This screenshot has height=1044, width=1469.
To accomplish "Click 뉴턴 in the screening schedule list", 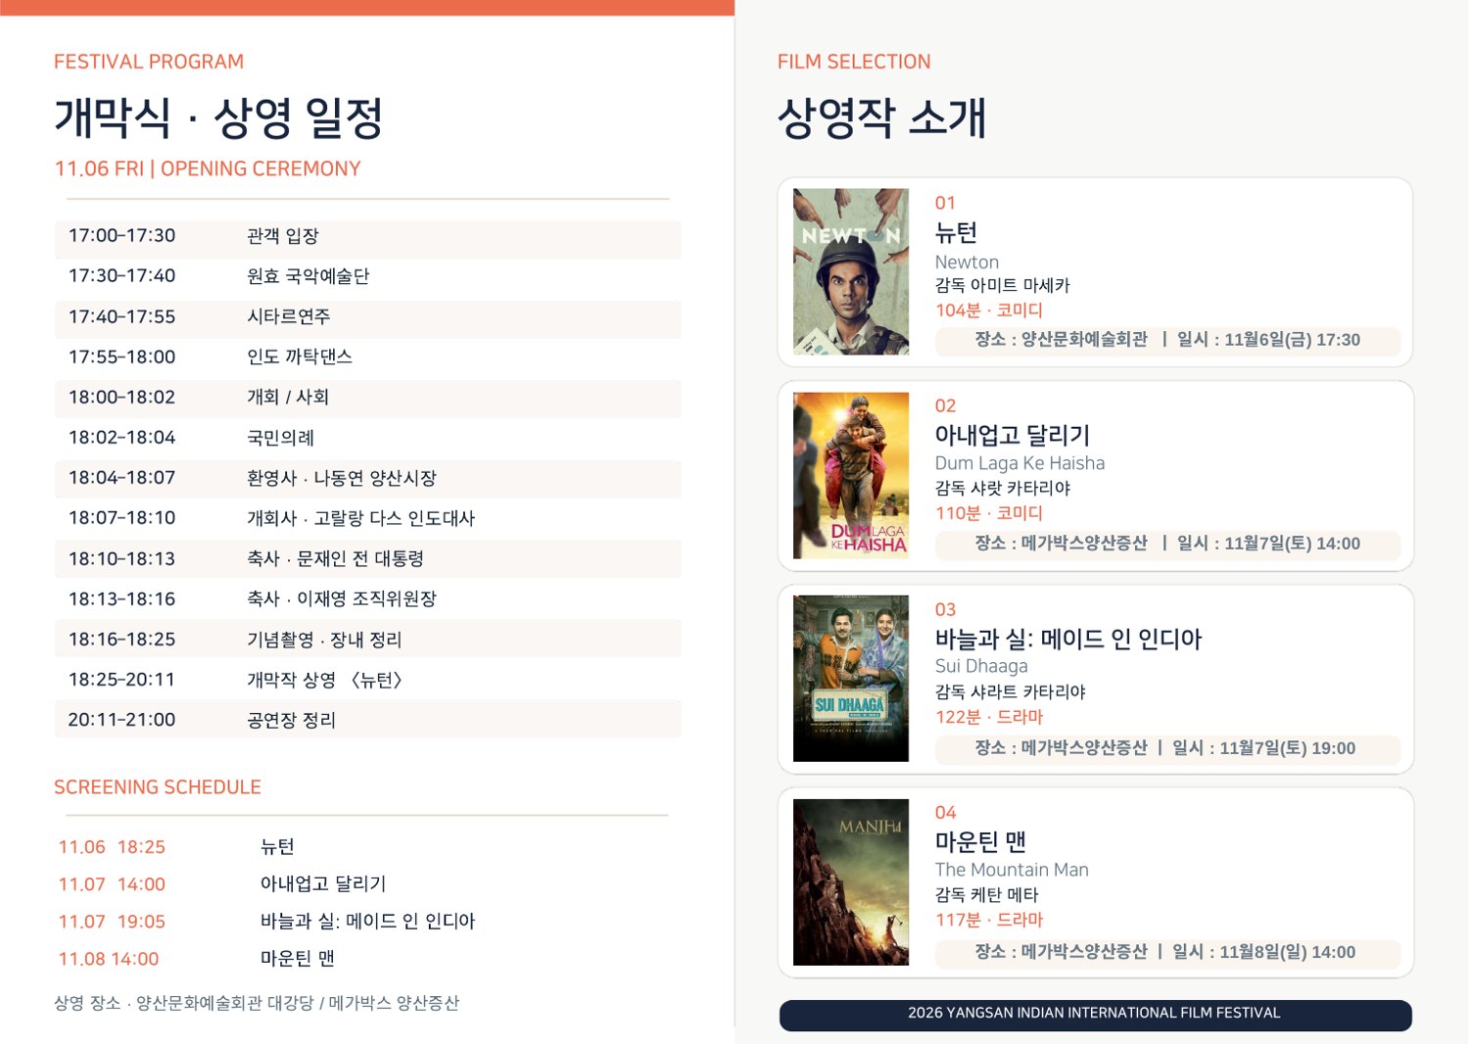I will 277,847.
